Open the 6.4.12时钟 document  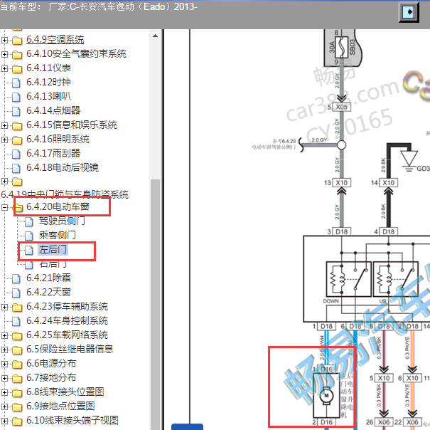pyautogui.click(x=48, y=83)
